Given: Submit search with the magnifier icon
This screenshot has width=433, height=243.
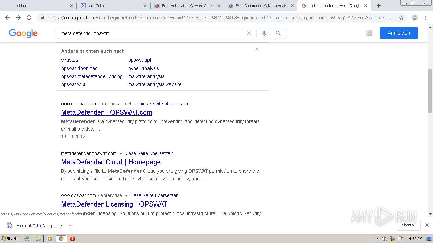Looking at the screenshot, I should 278,33.
